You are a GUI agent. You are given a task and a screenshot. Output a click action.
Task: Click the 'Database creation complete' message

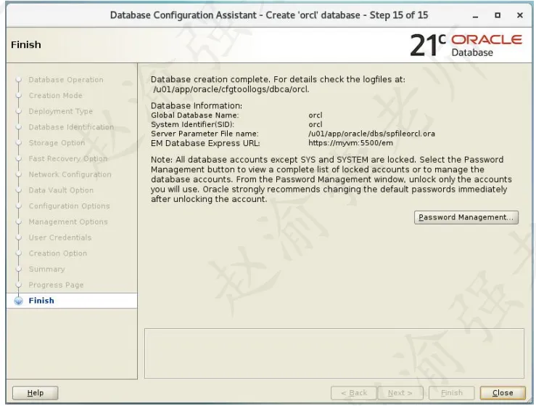(x=278, y=79)
